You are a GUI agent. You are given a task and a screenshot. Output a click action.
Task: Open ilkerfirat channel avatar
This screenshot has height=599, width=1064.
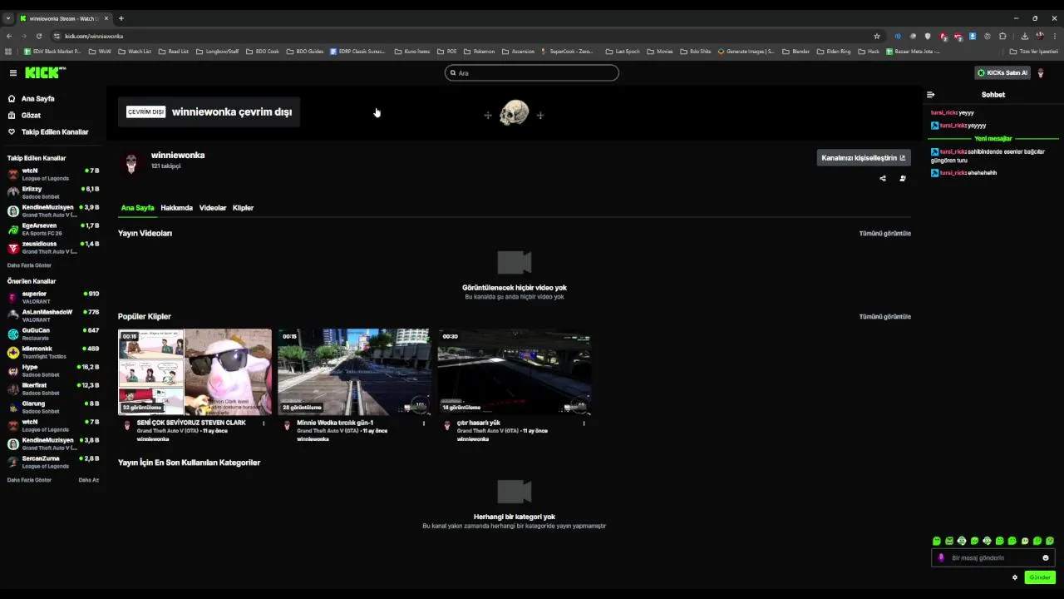13,389
